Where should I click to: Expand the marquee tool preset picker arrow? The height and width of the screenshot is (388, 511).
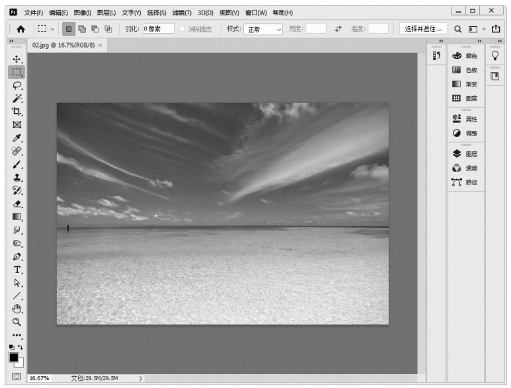pyautogui.click(x=53, y=29)
